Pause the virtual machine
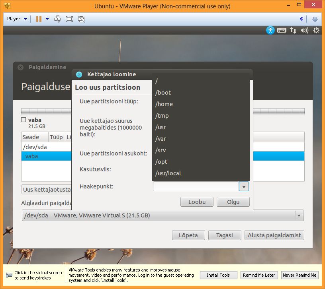This screenshot has height=289, width=325. tap(39, 19)
